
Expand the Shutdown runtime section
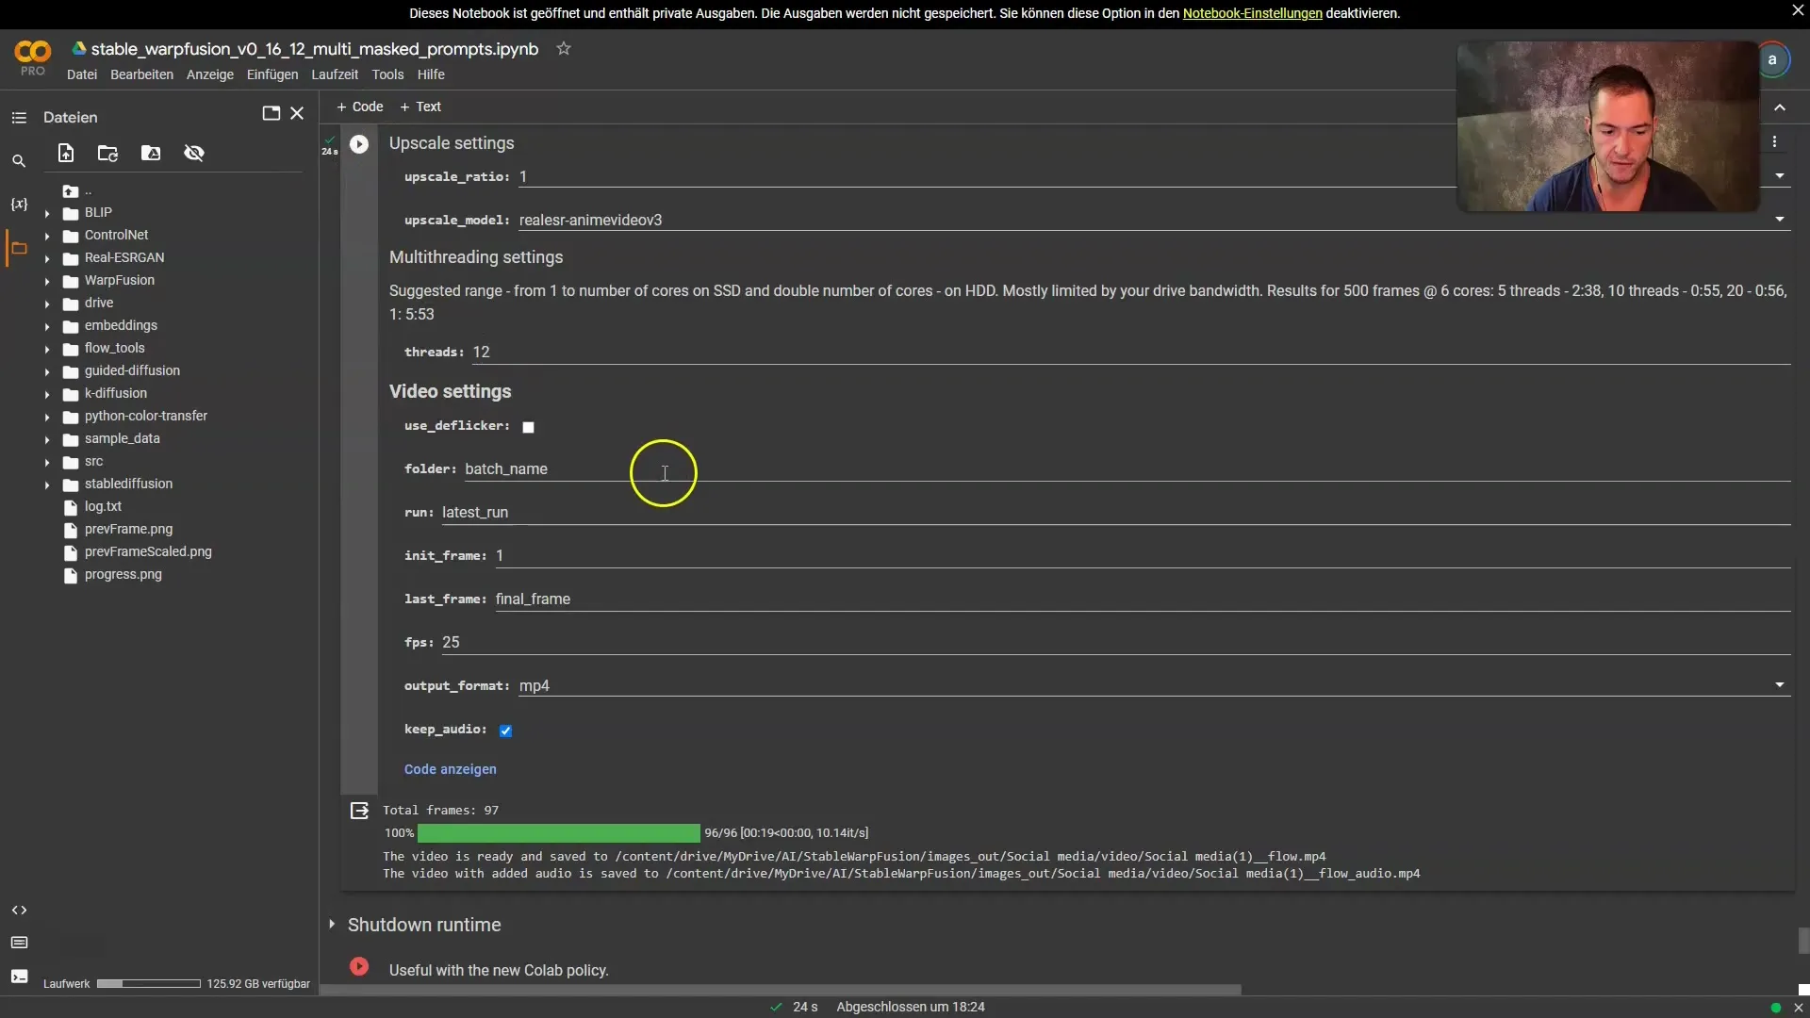pos(332,925)
